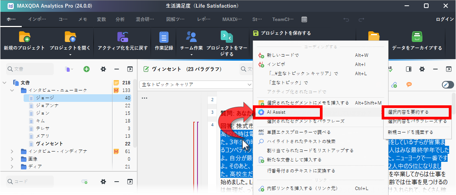Choose ハイライトされたテキストの検索 menu entry
The height and width of the screenshot is (195, 456).
point(321,141)
